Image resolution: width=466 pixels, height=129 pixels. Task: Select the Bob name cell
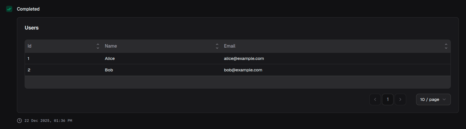pos(109,70)
